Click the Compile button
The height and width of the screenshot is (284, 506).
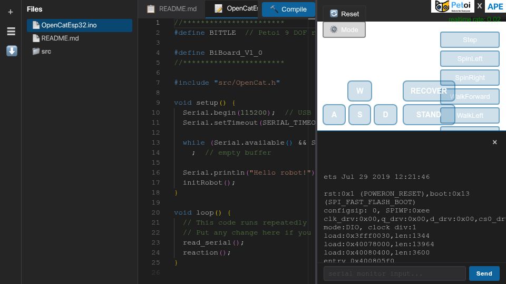tap(288, 9)
